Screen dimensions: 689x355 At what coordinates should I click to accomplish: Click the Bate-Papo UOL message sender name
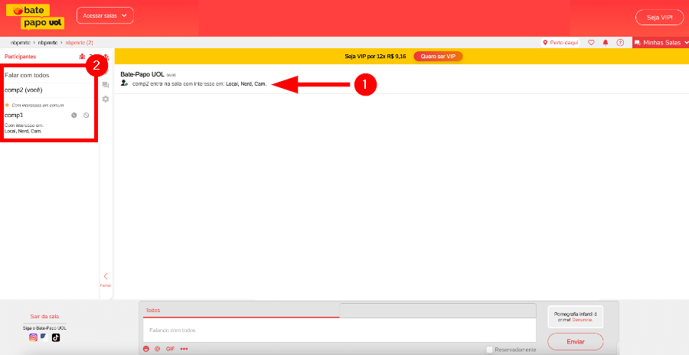[142, 75]
